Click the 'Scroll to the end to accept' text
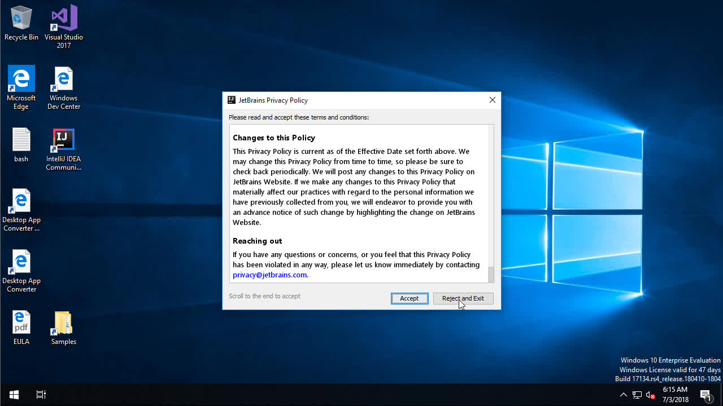The height and width of the screenshot is (406, 723). (264, 296)
